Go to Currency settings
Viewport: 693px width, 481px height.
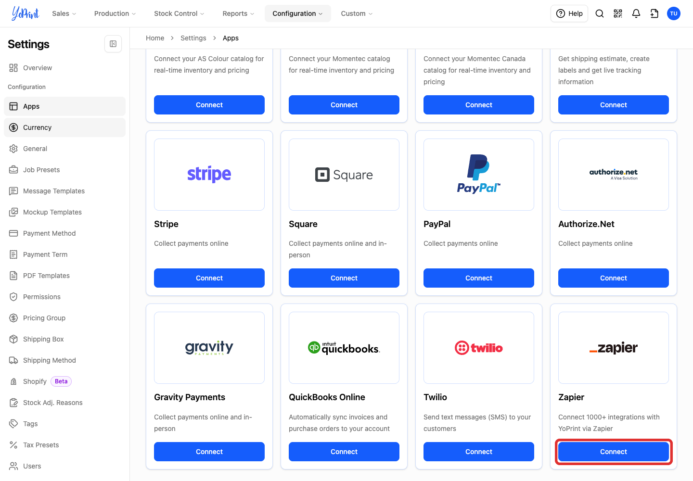(64, 127)
